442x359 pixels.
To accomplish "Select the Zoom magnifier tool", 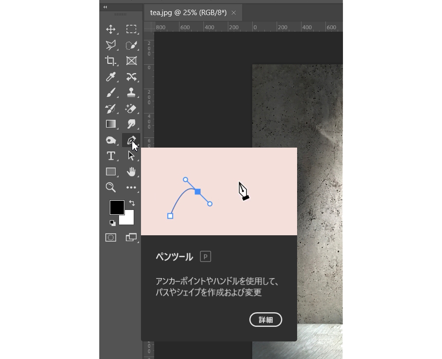I will (111, 188).
